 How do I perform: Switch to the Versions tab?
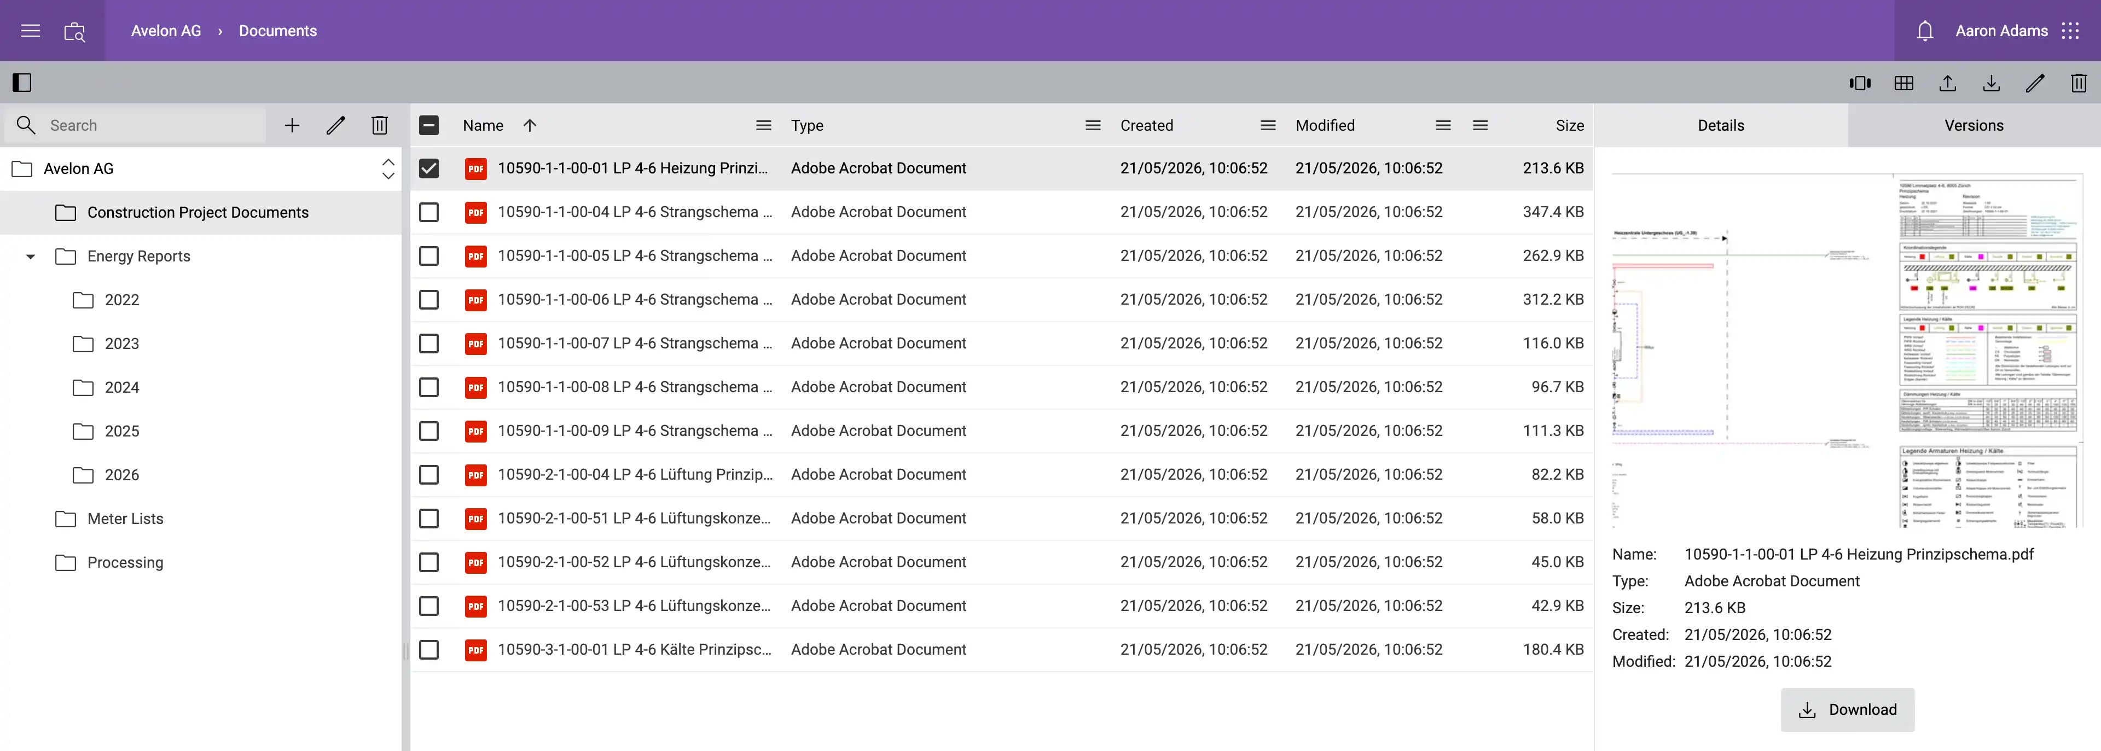1974,125
